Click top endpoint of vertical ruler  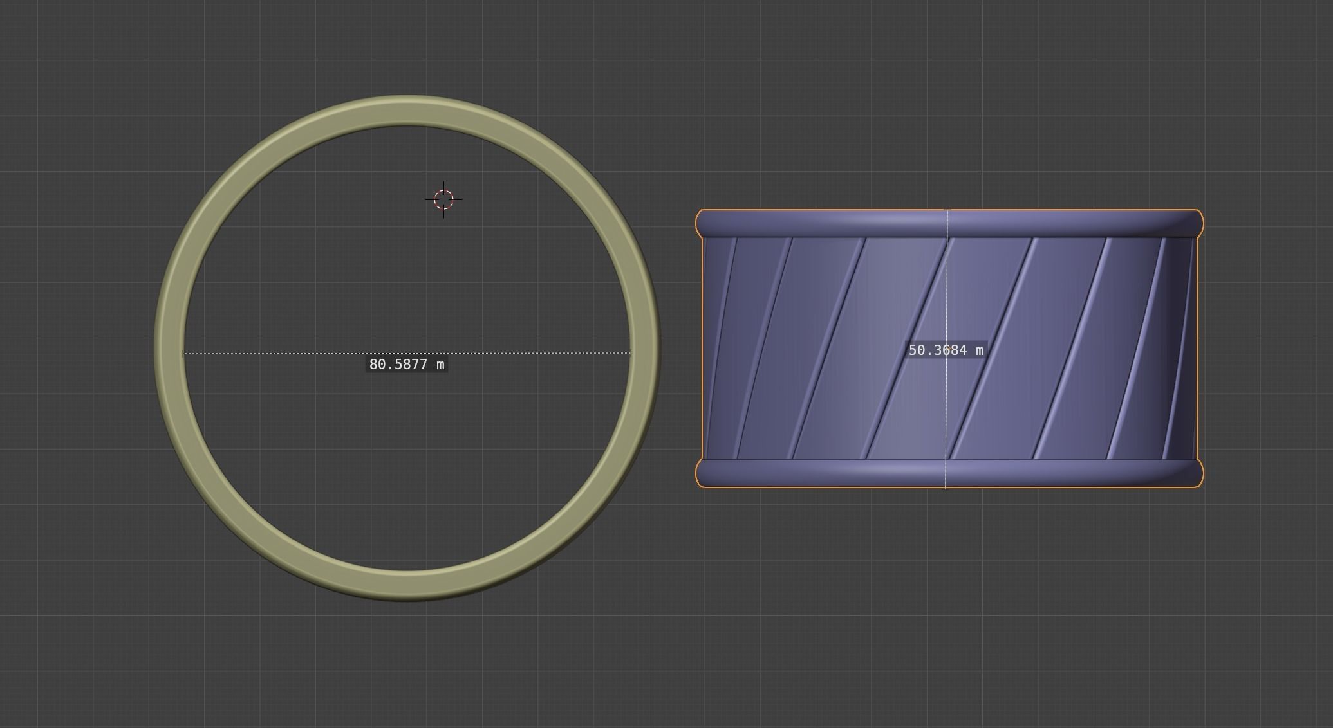pyautogui.click(x=946, y=210)
